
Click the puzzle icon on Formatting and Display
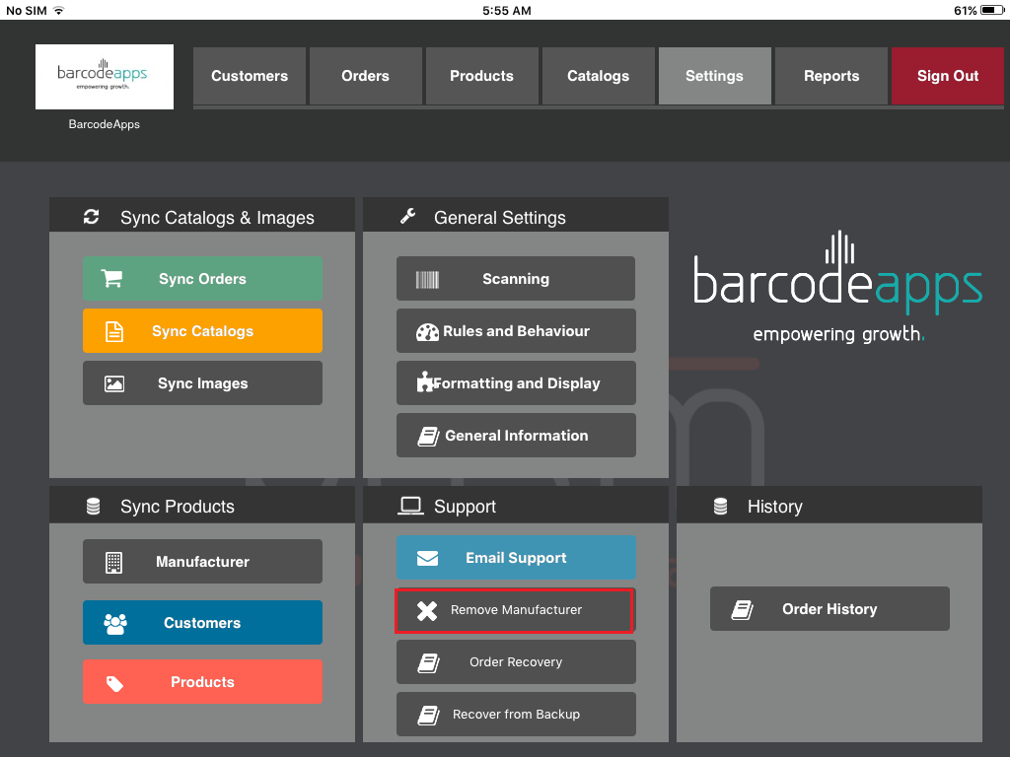click(425, 382)
